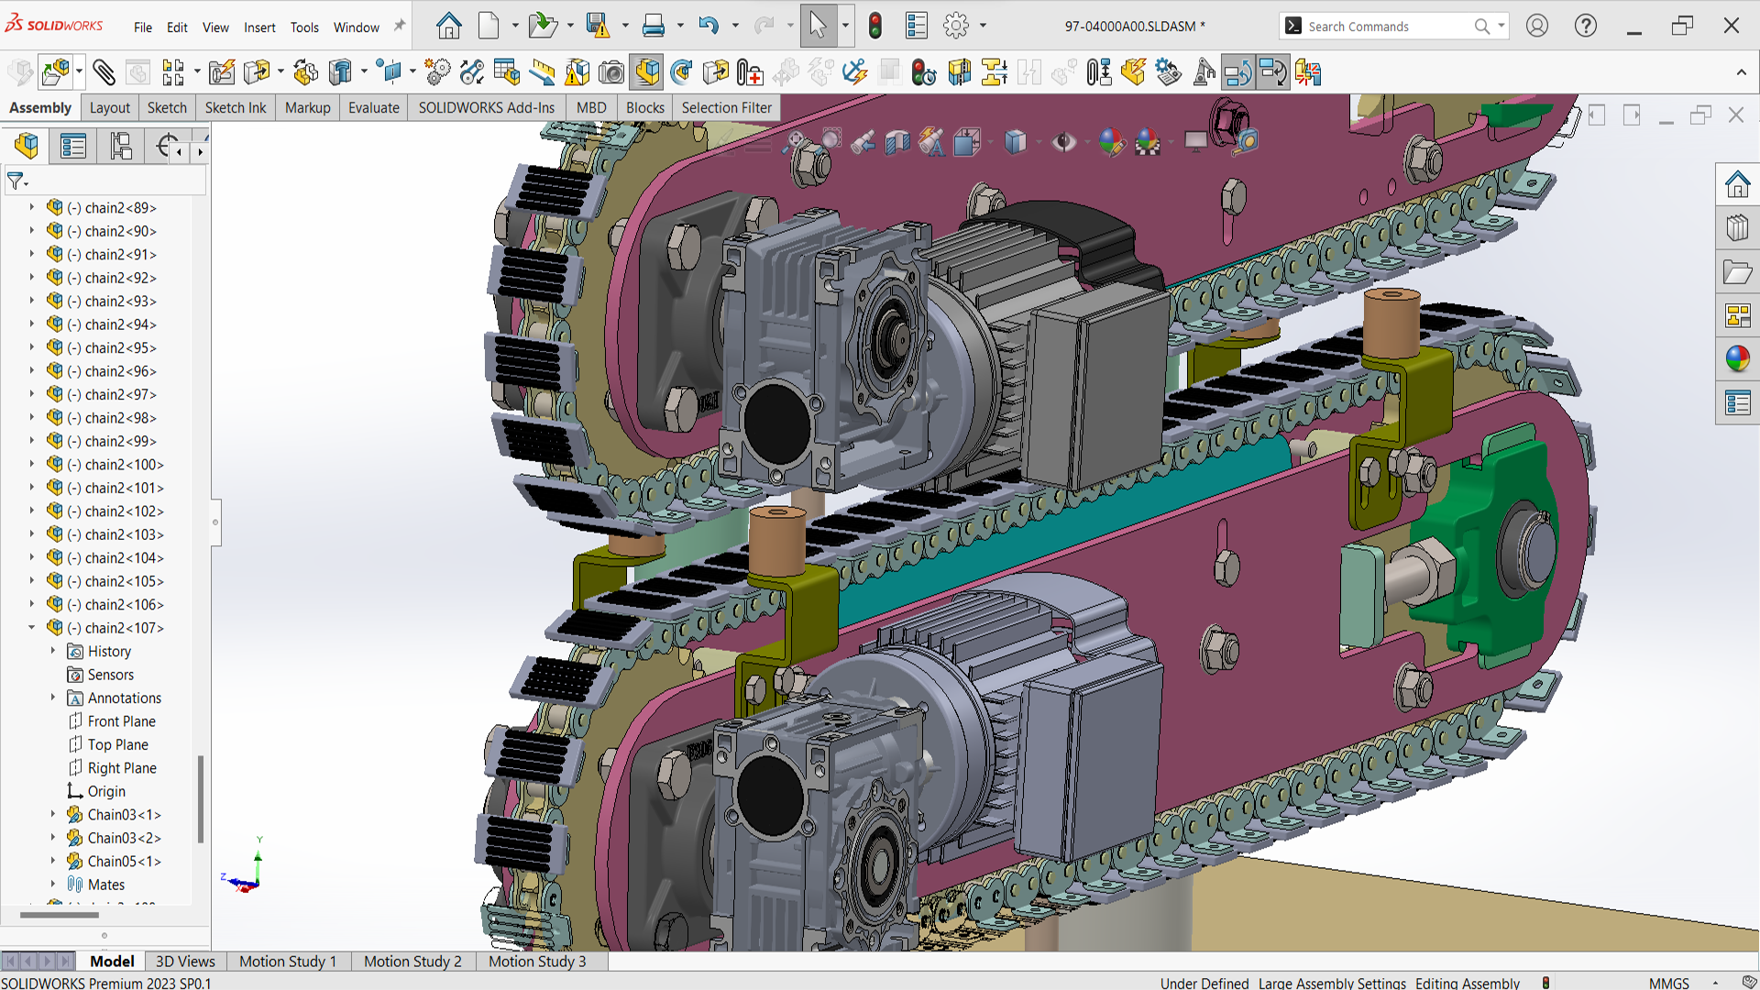1760x990 pixels.
Task: Expand the chain2<95> component
Action: [32, 348]
